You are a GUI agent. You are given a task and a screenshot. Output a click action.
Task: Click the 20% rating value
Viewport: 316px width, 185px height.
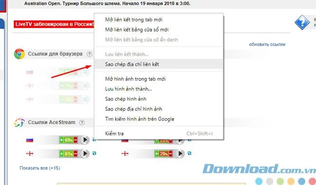[x=163, y=154]
